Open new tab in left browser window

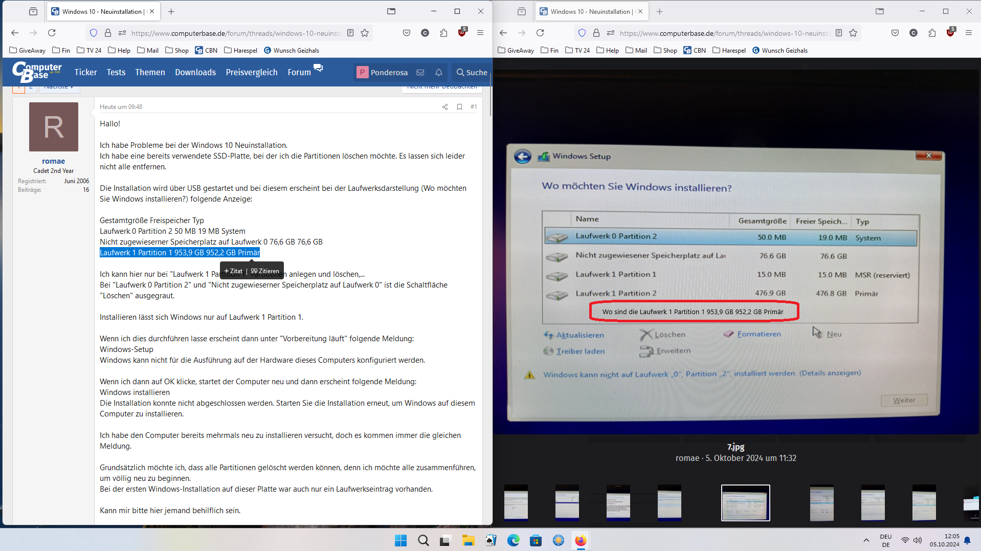coord(171,11)
